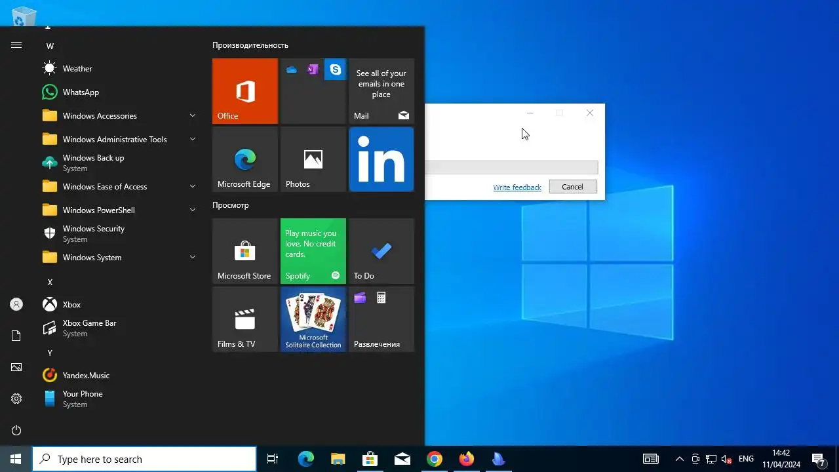Launch Microsoft Solitaire Collection tile
Screen dimensions: 839x472
[x=313, y=319]
